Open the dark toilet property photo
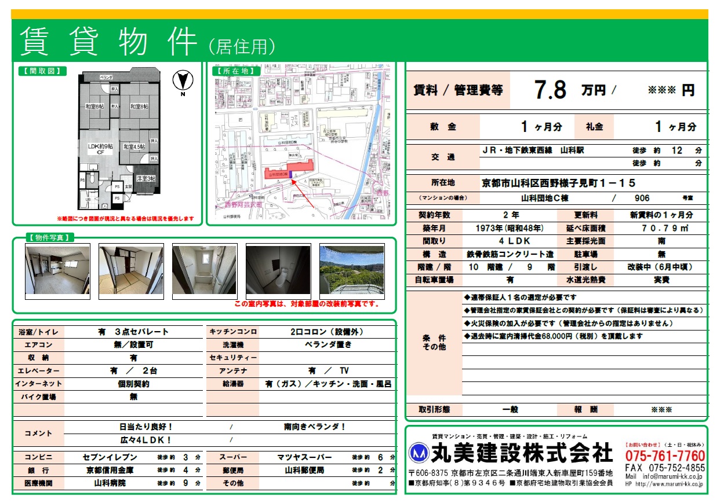The height and width of the screenshot is (503, 717). [x=278, y=270]
